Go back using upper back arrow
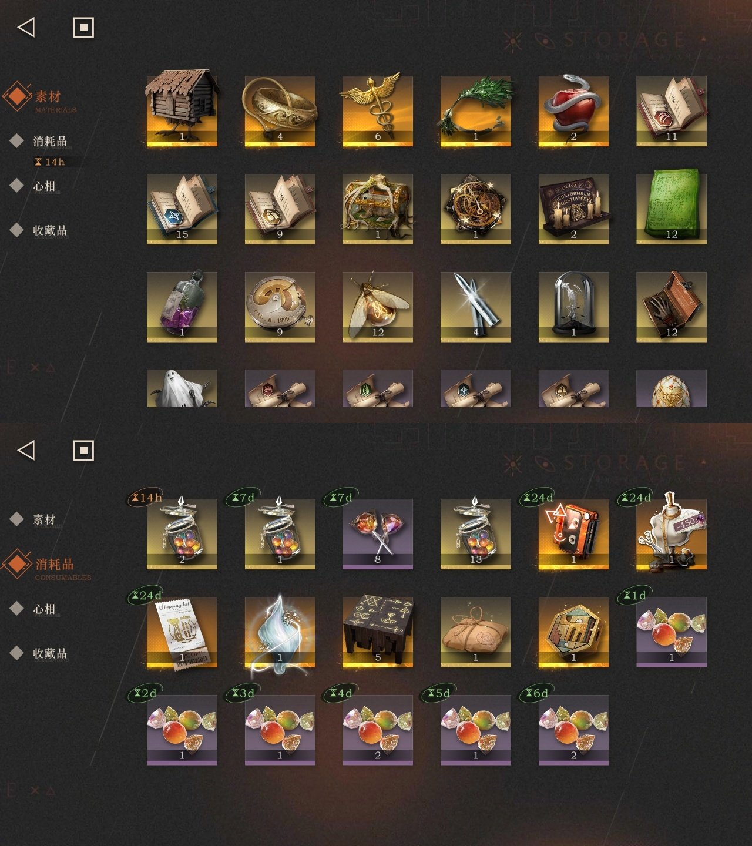 click(x=26, y=27)
